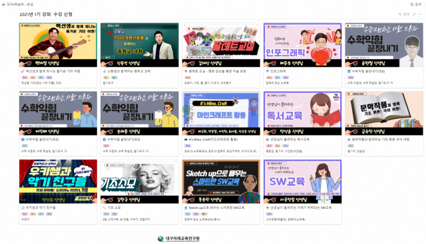Open the 인포그래픽 card title

click(x=278, y=71)
